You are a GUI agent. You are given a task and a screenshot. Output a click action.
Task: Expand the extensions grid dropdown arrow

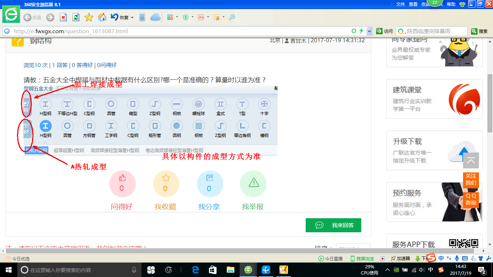tap(177, 17)
